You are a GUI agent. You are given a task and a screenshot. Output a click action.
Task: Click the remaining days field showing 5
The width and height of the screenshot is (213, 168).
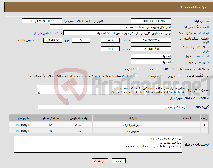coord(81,40)
